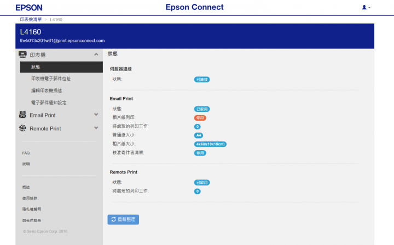Click the 4x6in(10x15cm) photo paper badge
The height and width of the screenshot is (245, 394).
tap(210, 144)
